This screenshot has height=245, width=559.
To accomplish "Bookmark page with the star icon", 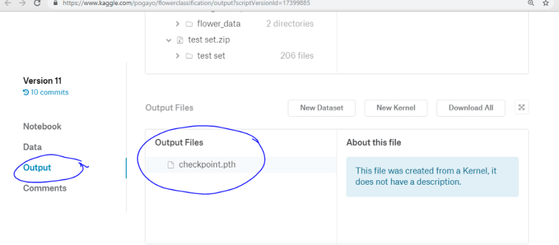I will point(546,3).
